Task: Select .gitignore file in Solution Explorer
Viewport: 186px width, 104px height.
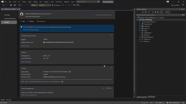Action: click(147, 35)
